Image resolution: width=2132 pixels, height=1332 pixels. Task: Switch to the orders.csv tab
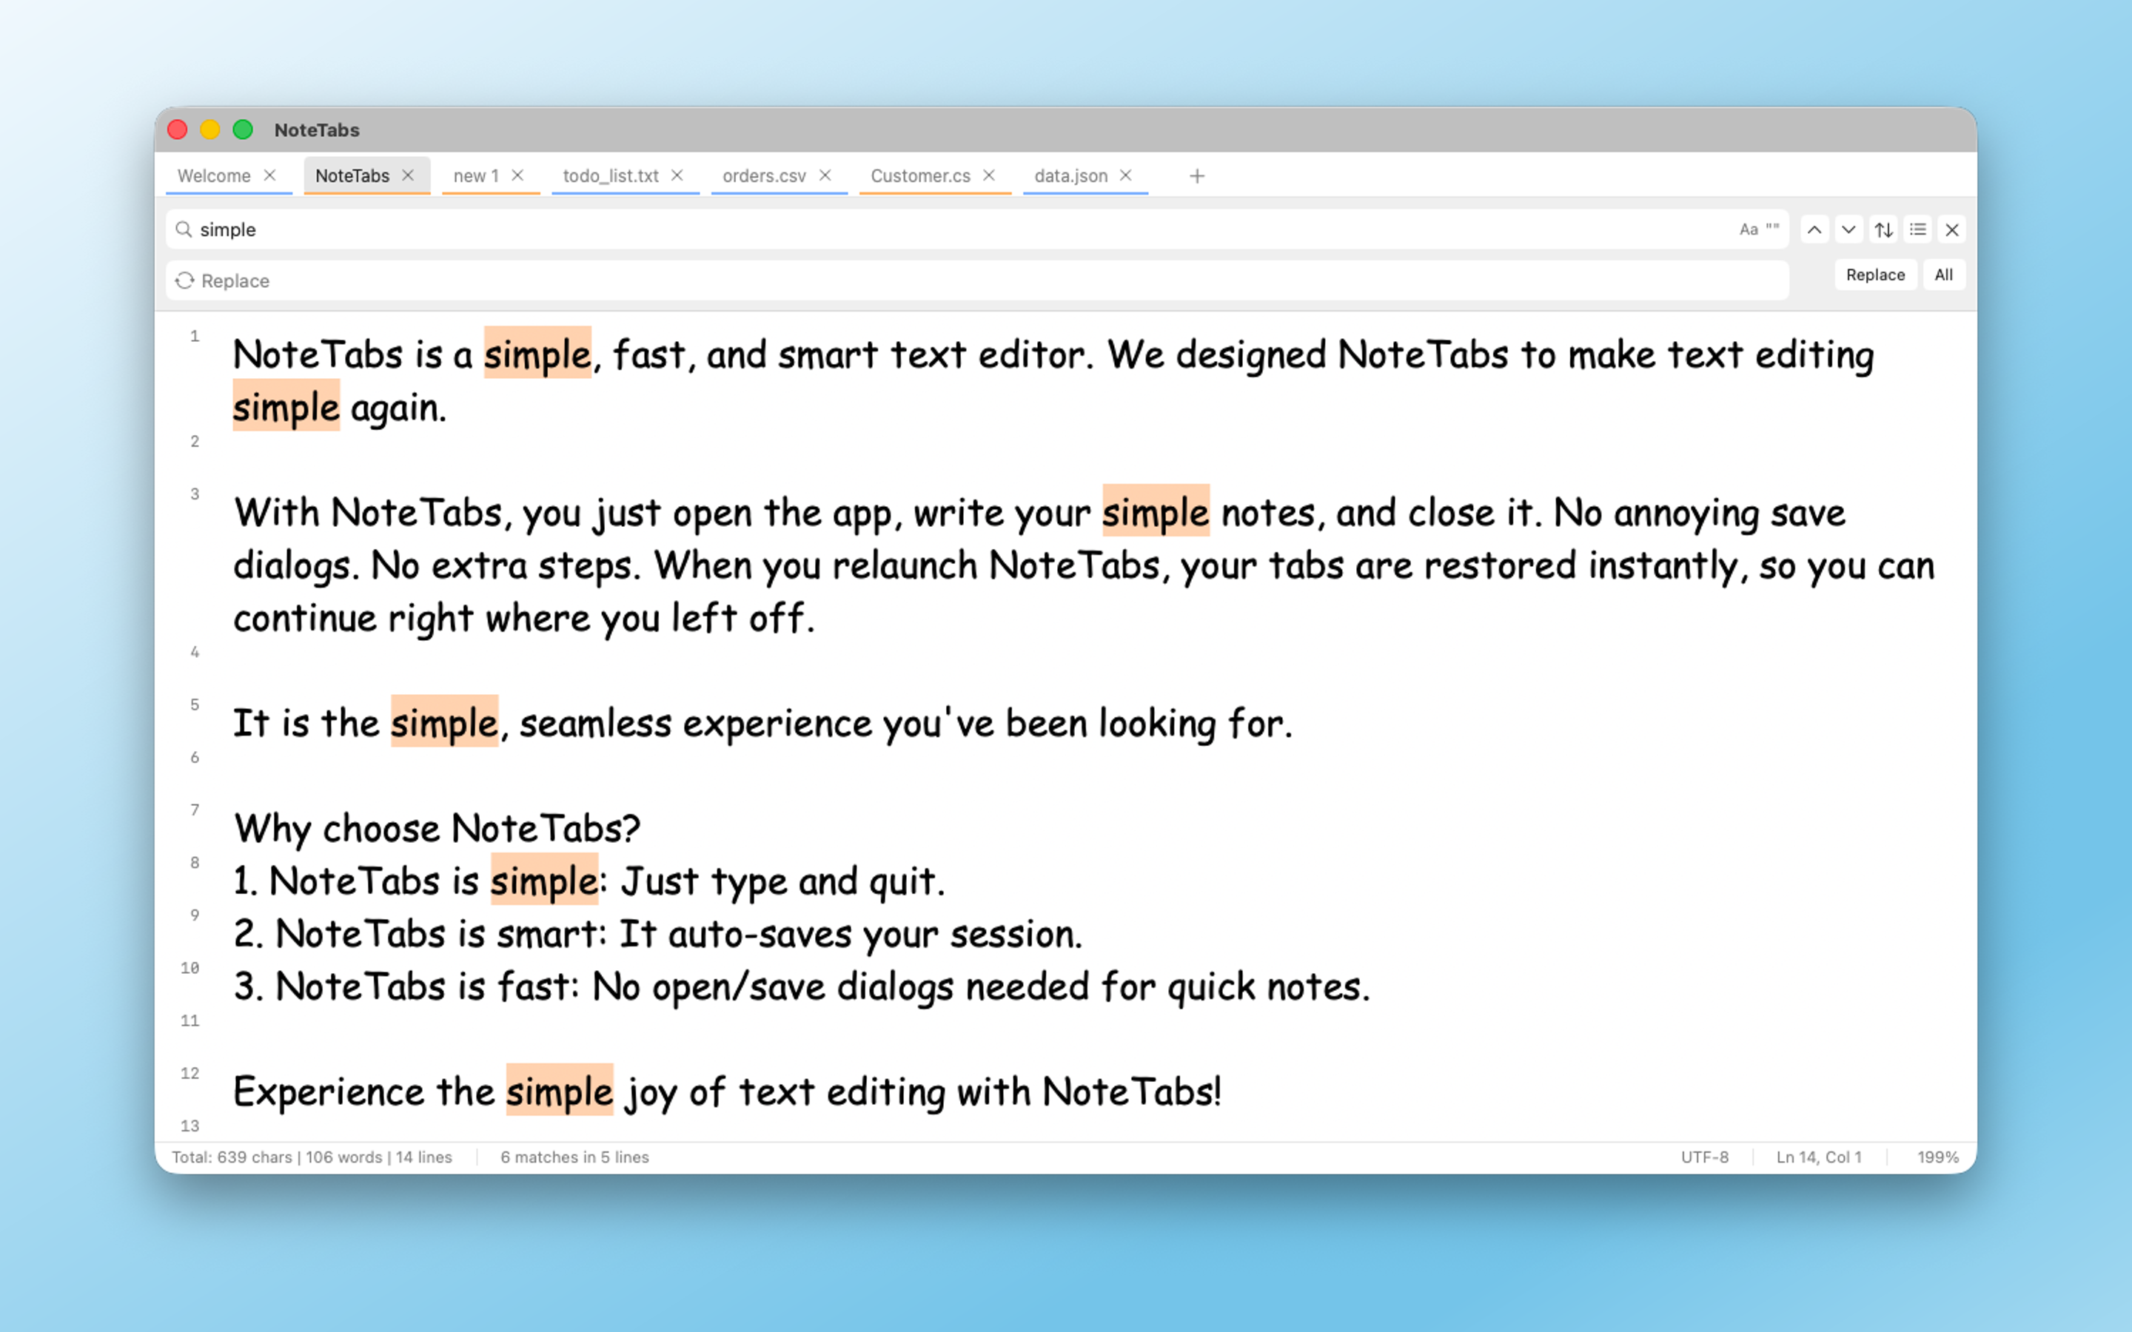[763, 175]
